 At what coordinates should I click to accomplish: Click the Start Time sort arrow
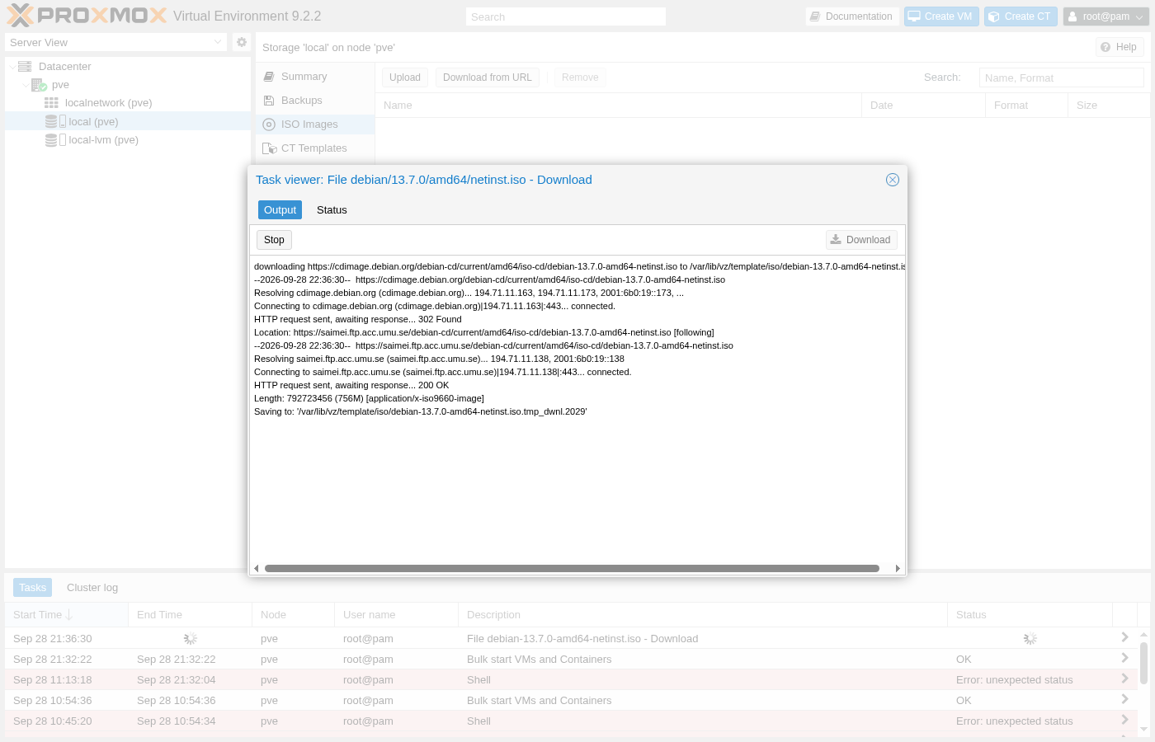pyautogui.click(x=69, y=615)
